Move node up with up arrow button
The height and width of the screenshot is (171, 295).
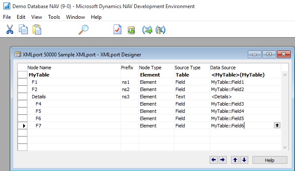[235, 160]
